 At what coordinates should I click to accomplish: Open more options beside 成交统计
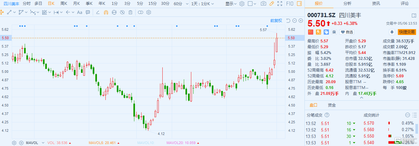(x=407, y=115)
